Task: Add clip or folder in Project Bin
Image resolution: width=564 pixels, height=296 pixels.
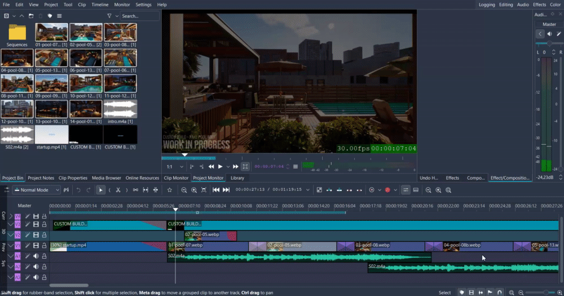Action: [x=6, y=16]
